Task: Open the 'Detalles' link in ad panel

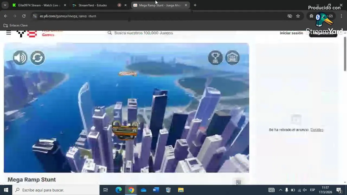Action: [x=317, y=130]
